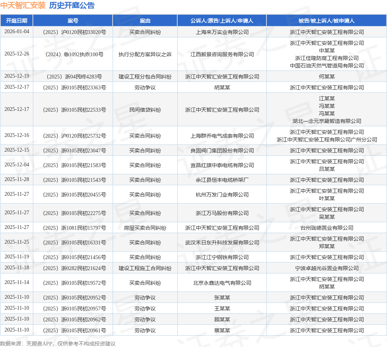Click the 公诉人/原告/上诉人/申请人 column header
The width and height of the screenshot is (387, 347).
click(x=221, y=21)
